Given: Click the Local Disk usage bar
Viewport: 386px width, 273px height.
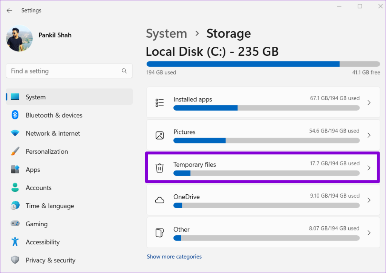Looking at the screenshot, I should (263, 64).
